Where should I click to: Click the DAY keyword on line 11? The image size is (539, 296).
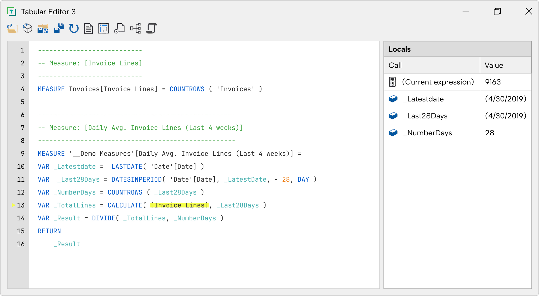(303, 179)
